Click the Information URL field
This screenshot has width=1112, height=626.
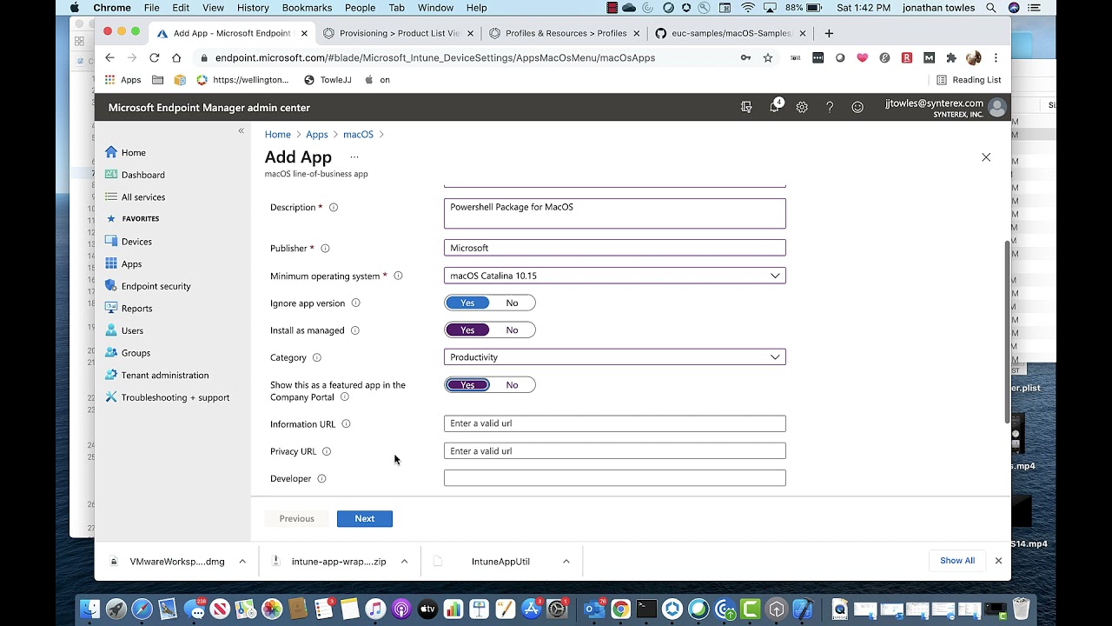[614, 423]
